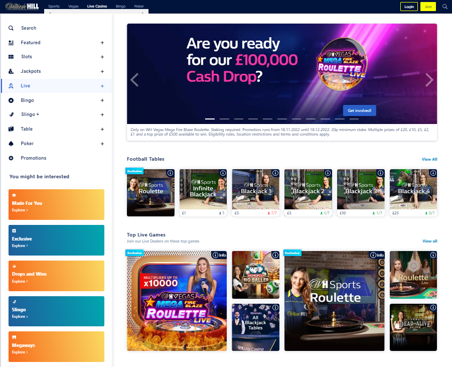The height and width of the screenshot is (367, 452).
Task: Click the Bingo ball icon
Action: pos(11,100)
